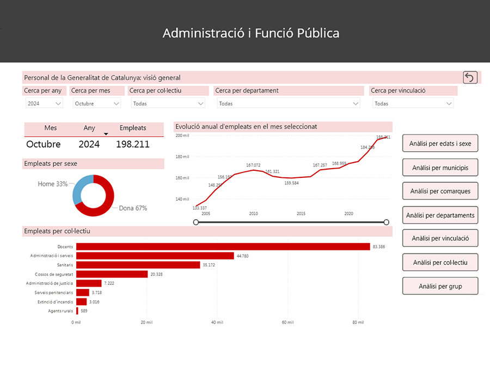
Task: Click the right handle of year slider
Action: (x=387, y=222)
